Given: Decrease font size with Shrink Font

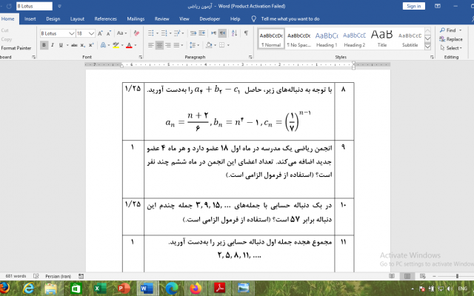Looking at the screenshot, I should [109, 33].
